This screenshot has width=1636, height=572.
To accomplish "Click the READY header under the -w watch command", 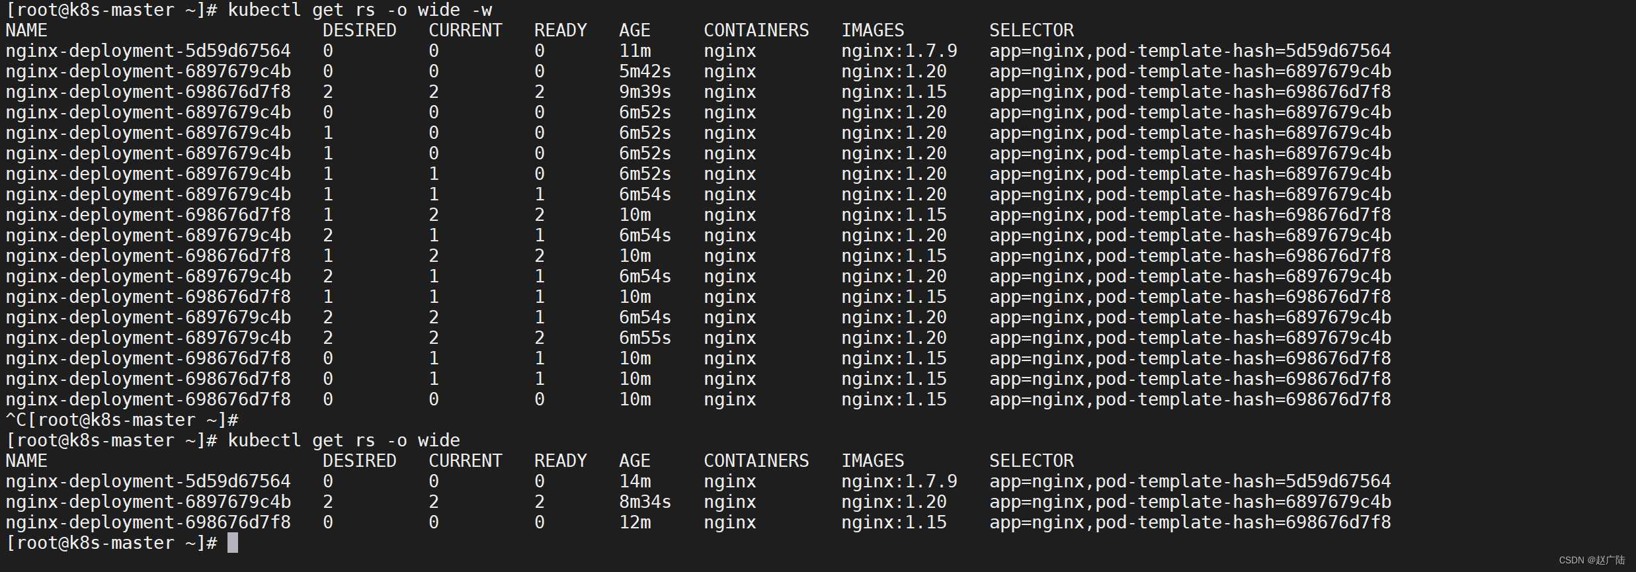I will point(561,30).
